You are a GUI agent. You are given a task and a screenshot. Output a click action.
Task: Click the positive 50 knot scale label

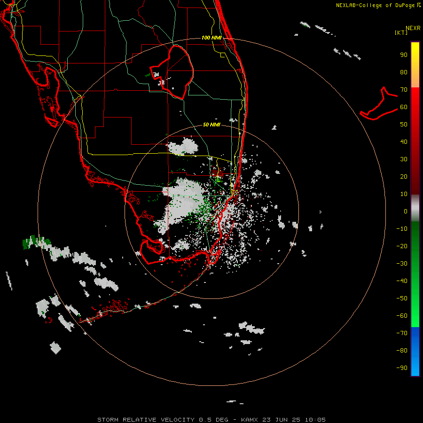click(404, 125)
